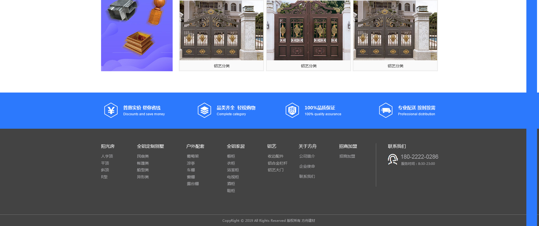Screen dimensions: 539x226
Task: Click the 招商加盟 sub-link
Action: (x=347, y=156)
